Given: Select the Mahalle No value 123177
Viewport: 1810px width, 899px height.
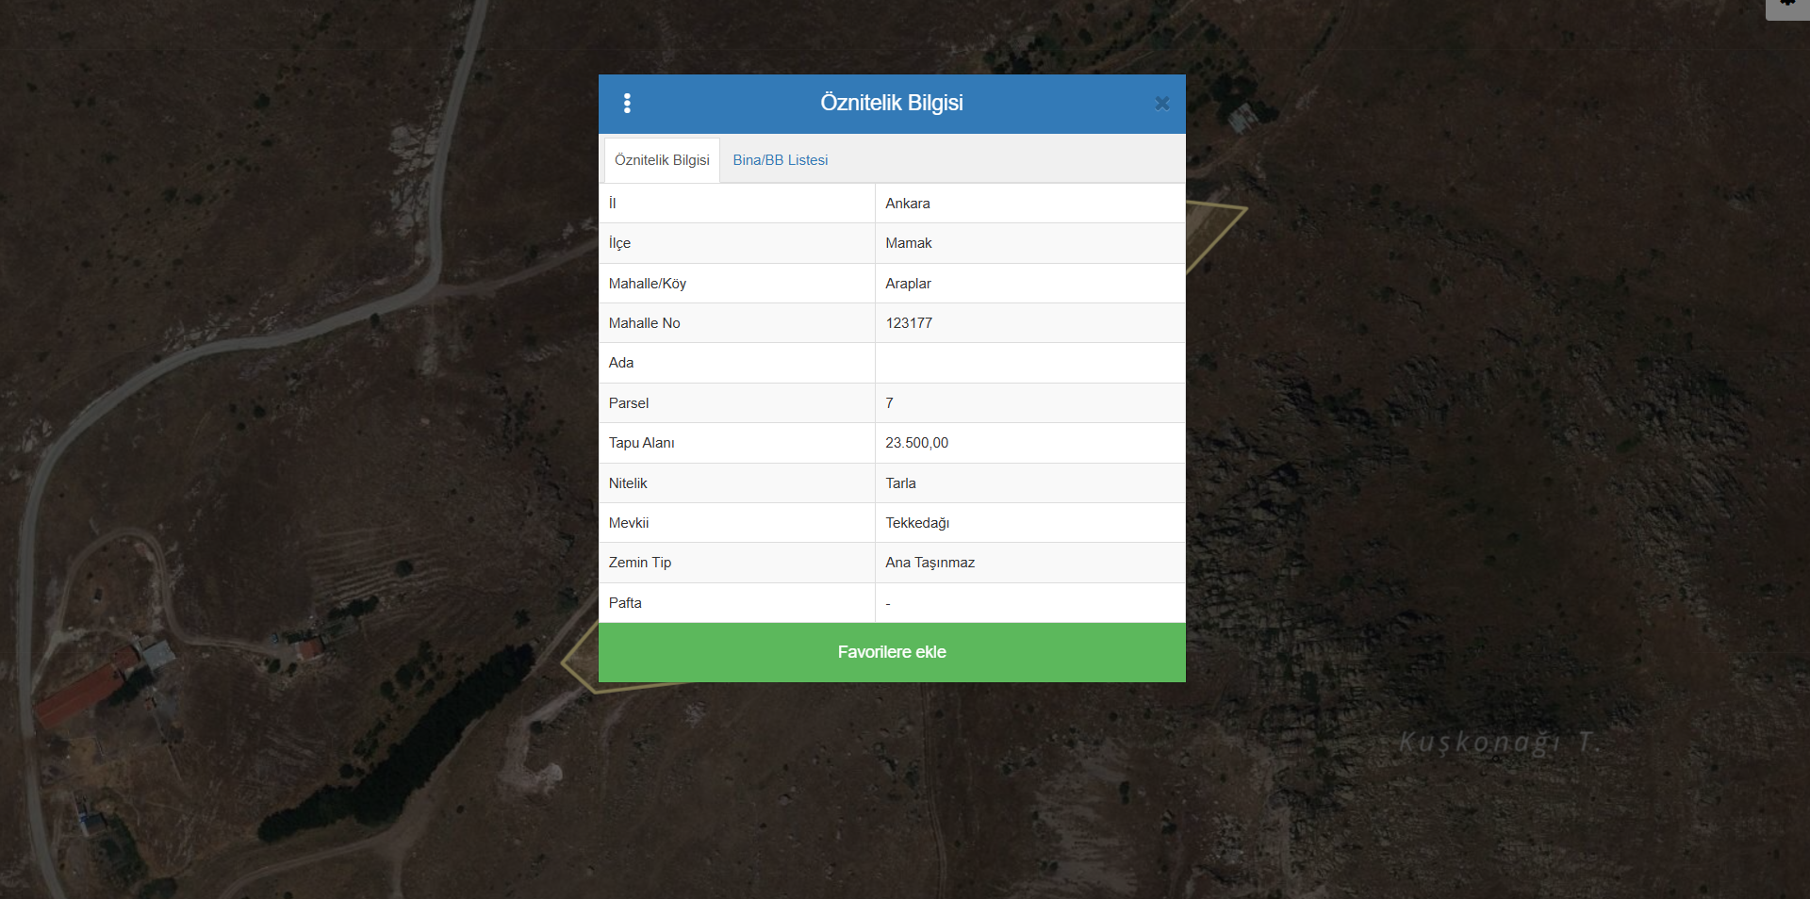Looking at the screenshot, I should (909, 323).
